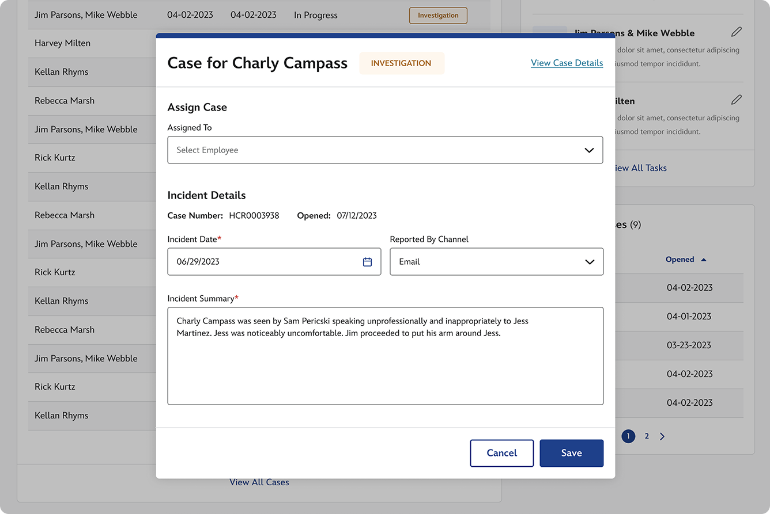This screenshot has height=514, width=770.
Task: Click the INVESTIGATION status badge in the dialog header
Action: click(401, 63)
